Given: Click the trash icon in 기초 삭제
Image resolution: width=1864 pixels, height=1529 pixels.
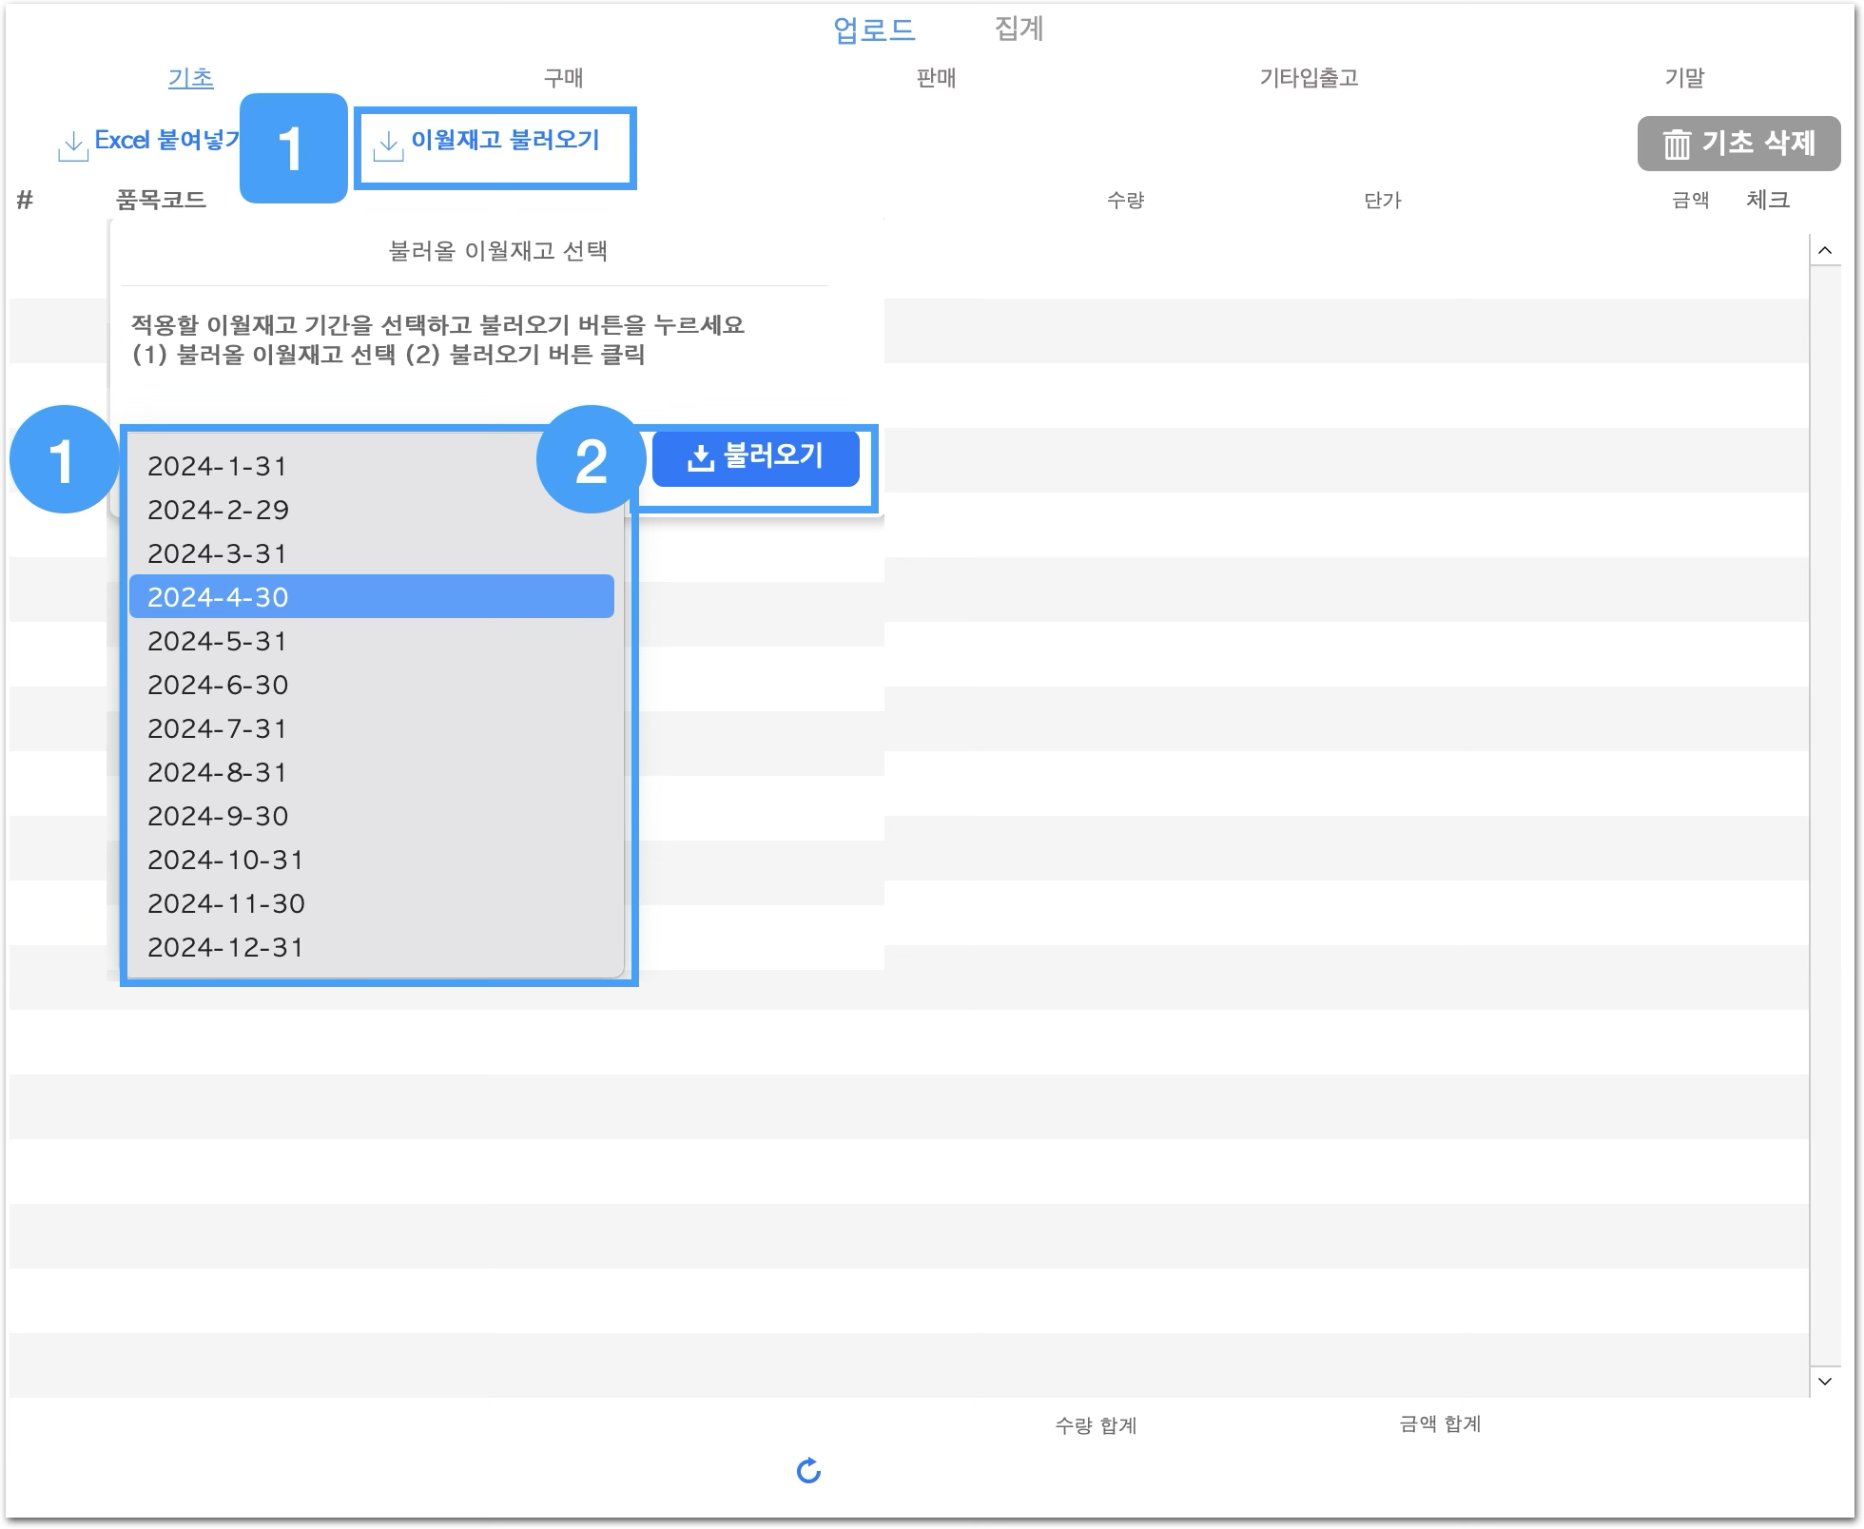Looking at the screenshot, I should (1677, 145).
